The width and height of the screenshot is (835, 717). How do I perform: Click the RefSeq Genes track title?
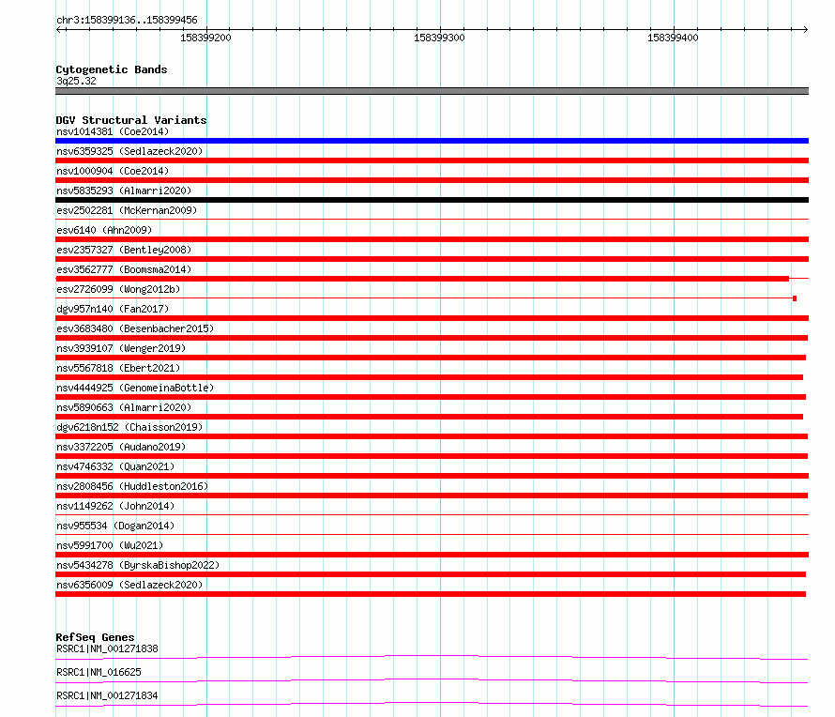pos(95,637)
